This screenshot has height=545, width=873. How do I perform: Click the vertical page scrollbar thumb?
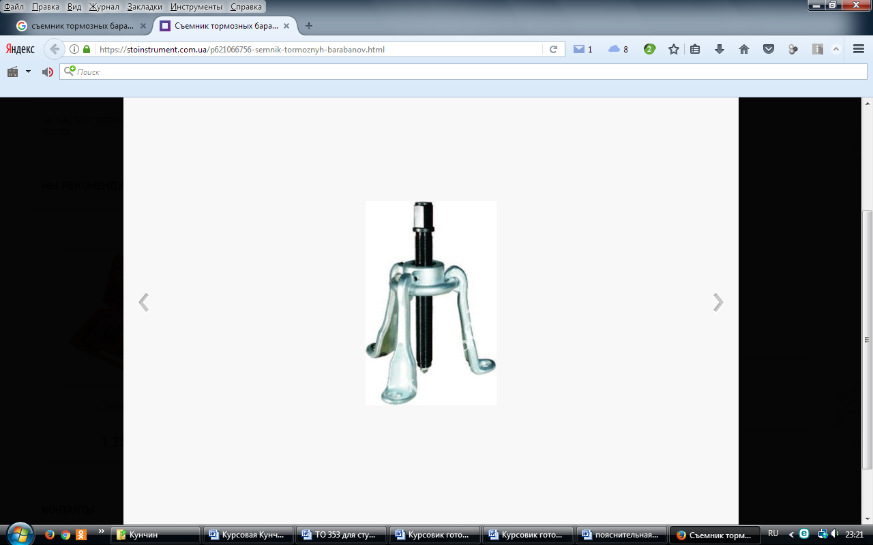(x=868, y=339)
